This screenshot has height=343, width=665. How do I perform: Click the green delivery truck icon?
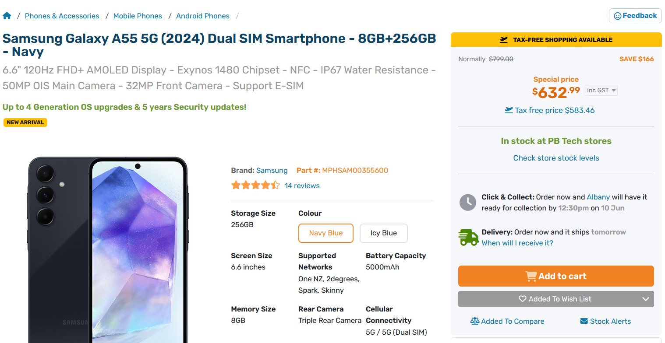(468, 238)
